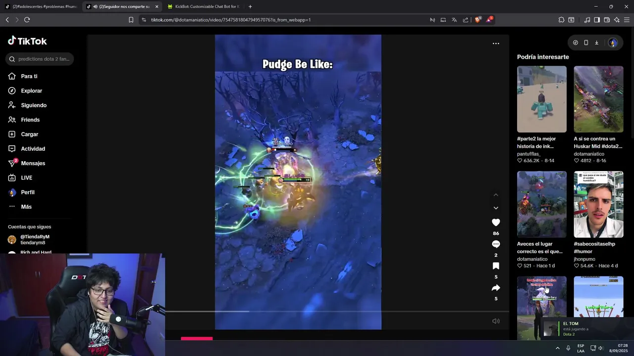Click the translate page icon in address bar

[454, 20]
